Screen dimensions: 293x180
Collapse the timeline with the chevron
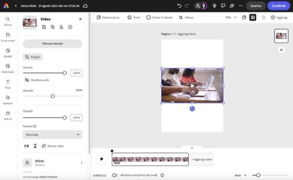coord(192,148)
